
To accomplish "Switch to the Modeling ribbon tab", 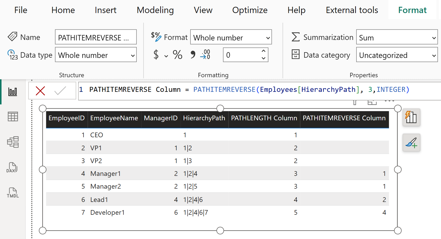I will [155, 10].
